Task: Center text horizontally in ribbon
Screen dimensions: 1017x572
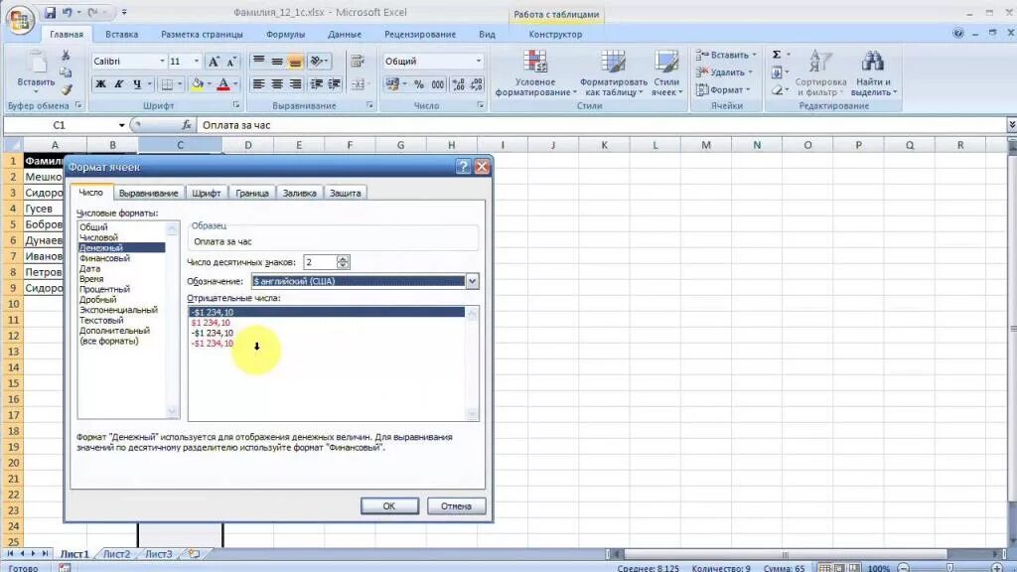Action: point(277,84)
